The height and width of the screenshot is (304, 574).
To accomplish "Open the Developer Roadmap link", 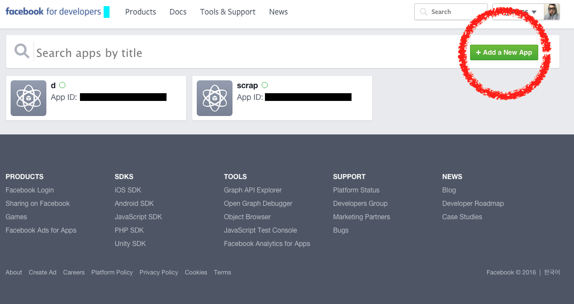I will tap(473, 204).
